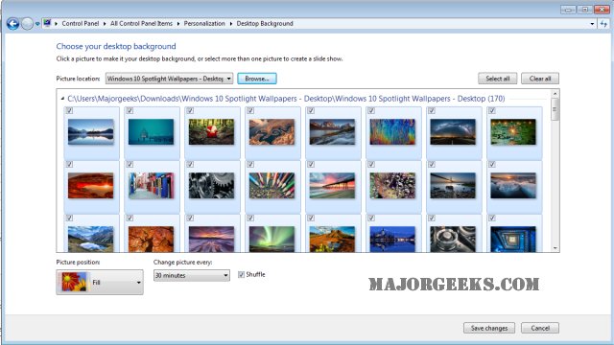Uncheck the pier sunset wallpaper checkbox
Screen dimensions: 614x345
coord(311,164)
